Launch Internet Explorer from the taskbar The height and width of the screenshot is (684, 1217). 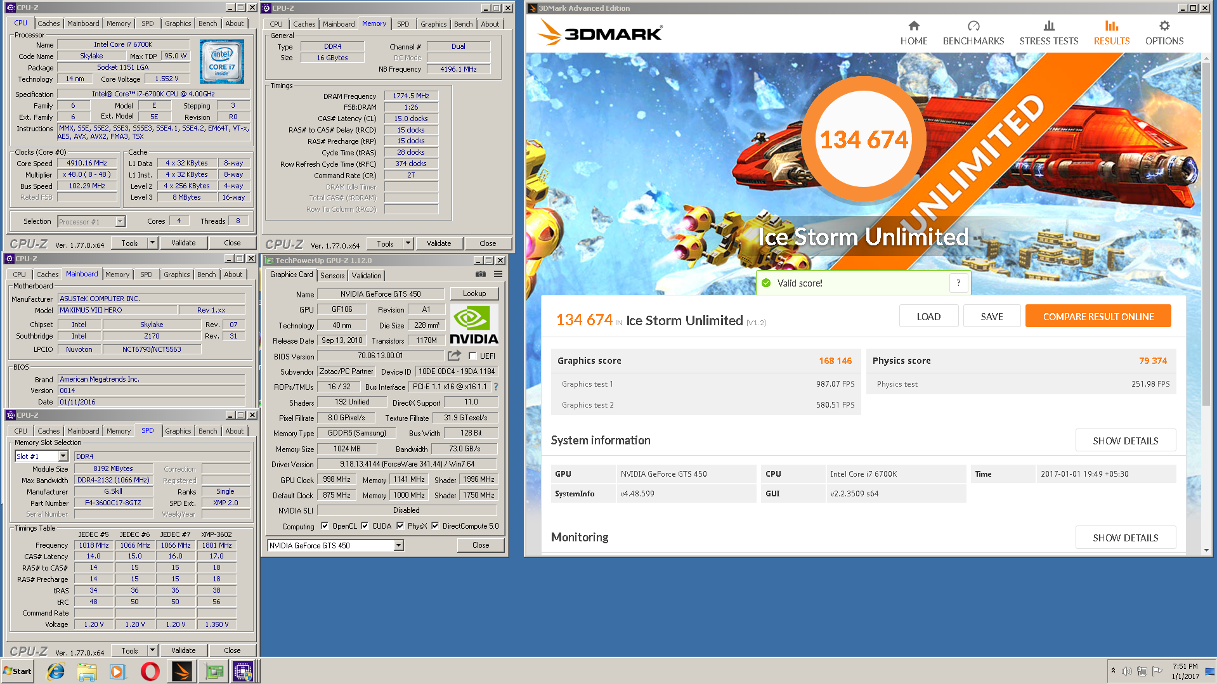coord(56,671)
